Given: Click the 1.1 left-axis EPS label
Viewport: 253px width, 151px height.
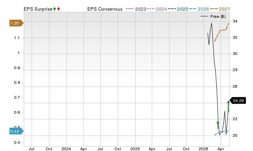Looking at the screenshot, I should 17,38.
